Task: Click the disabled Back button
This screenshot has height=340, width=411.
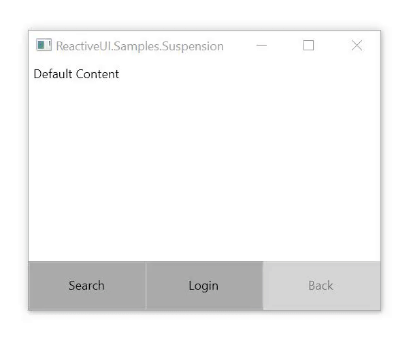Action: coord(320,286)
